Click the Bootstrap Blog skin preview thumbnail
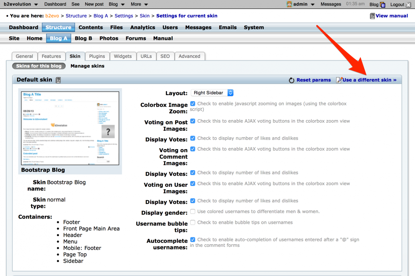 (70, 128)
